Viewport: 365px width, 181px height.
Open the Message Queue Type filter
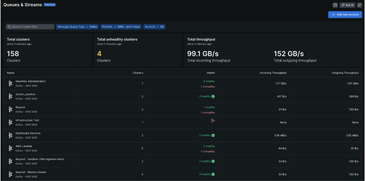(x=77, y=27)
